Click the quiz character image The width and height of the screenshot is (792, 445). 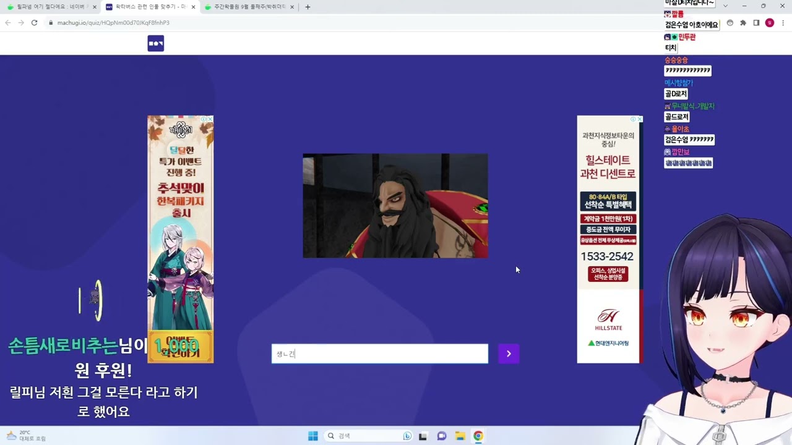pyautogui.click(x=395, y=206)
